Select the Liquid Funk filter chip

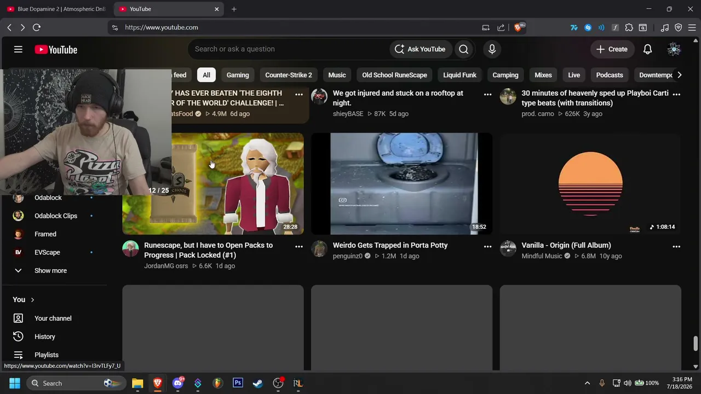pyautogui.click(x=460, y=75)
